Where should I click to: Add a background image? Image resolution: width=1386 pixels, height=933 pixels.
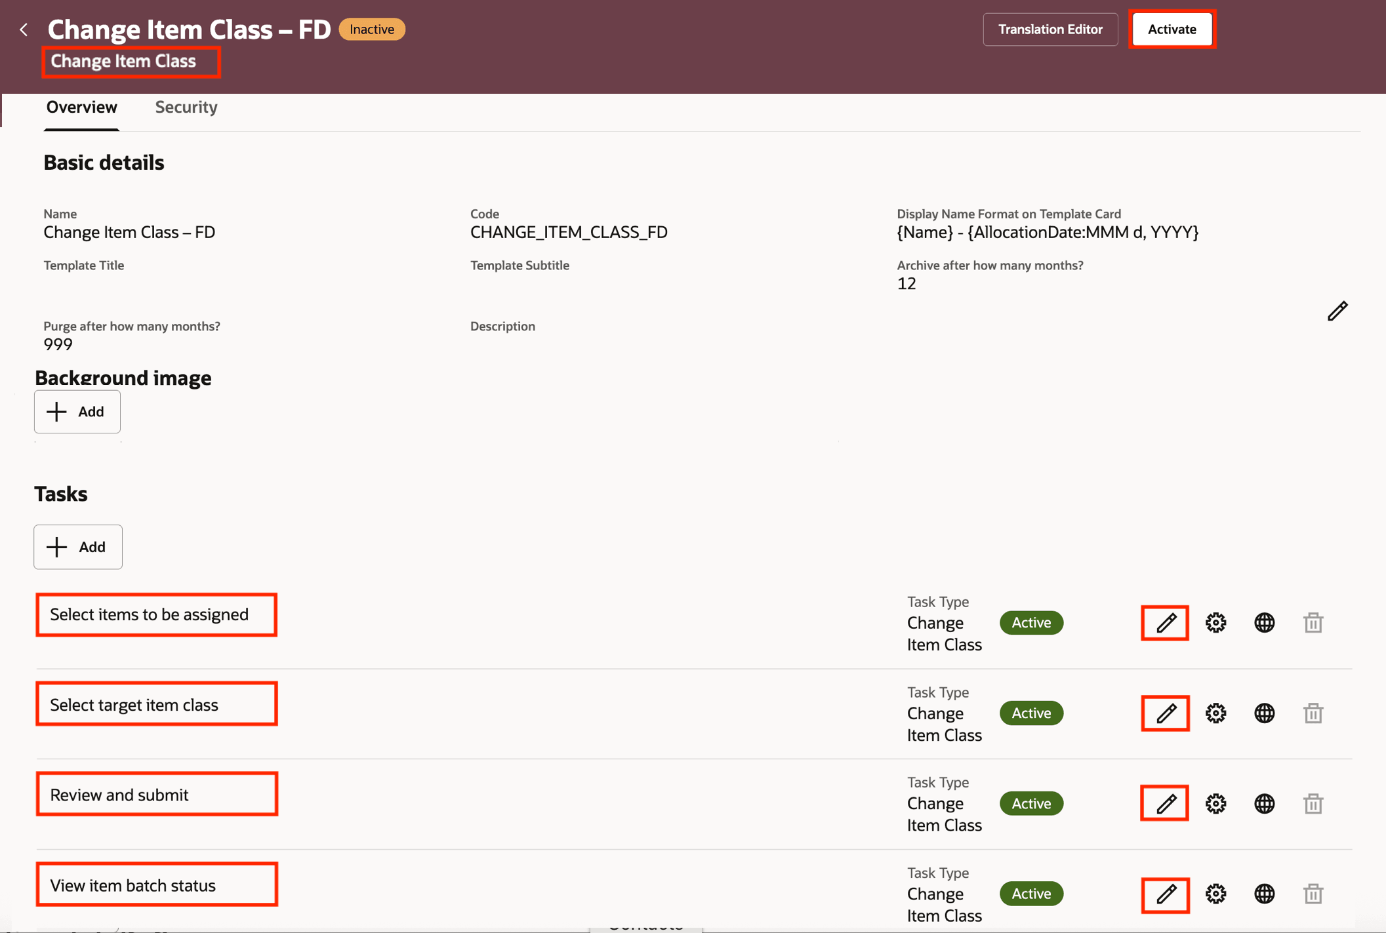pyautogui.click(x=77, y=412)
